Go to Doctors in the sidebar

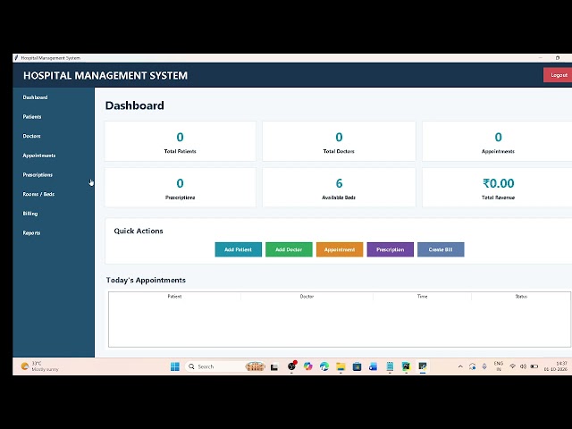point(32,136)
